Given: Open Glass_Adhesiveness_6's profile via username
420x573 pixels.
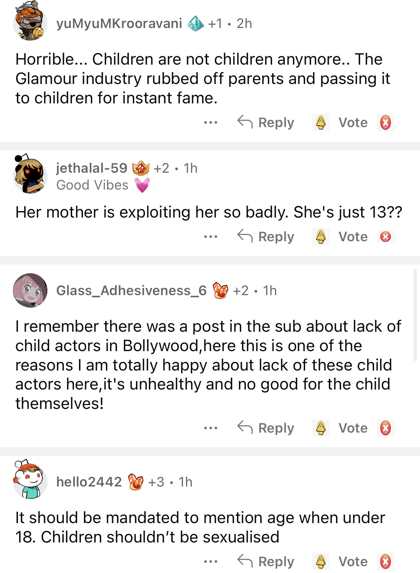Looking at the screenshot, I should tap(131, 290).
